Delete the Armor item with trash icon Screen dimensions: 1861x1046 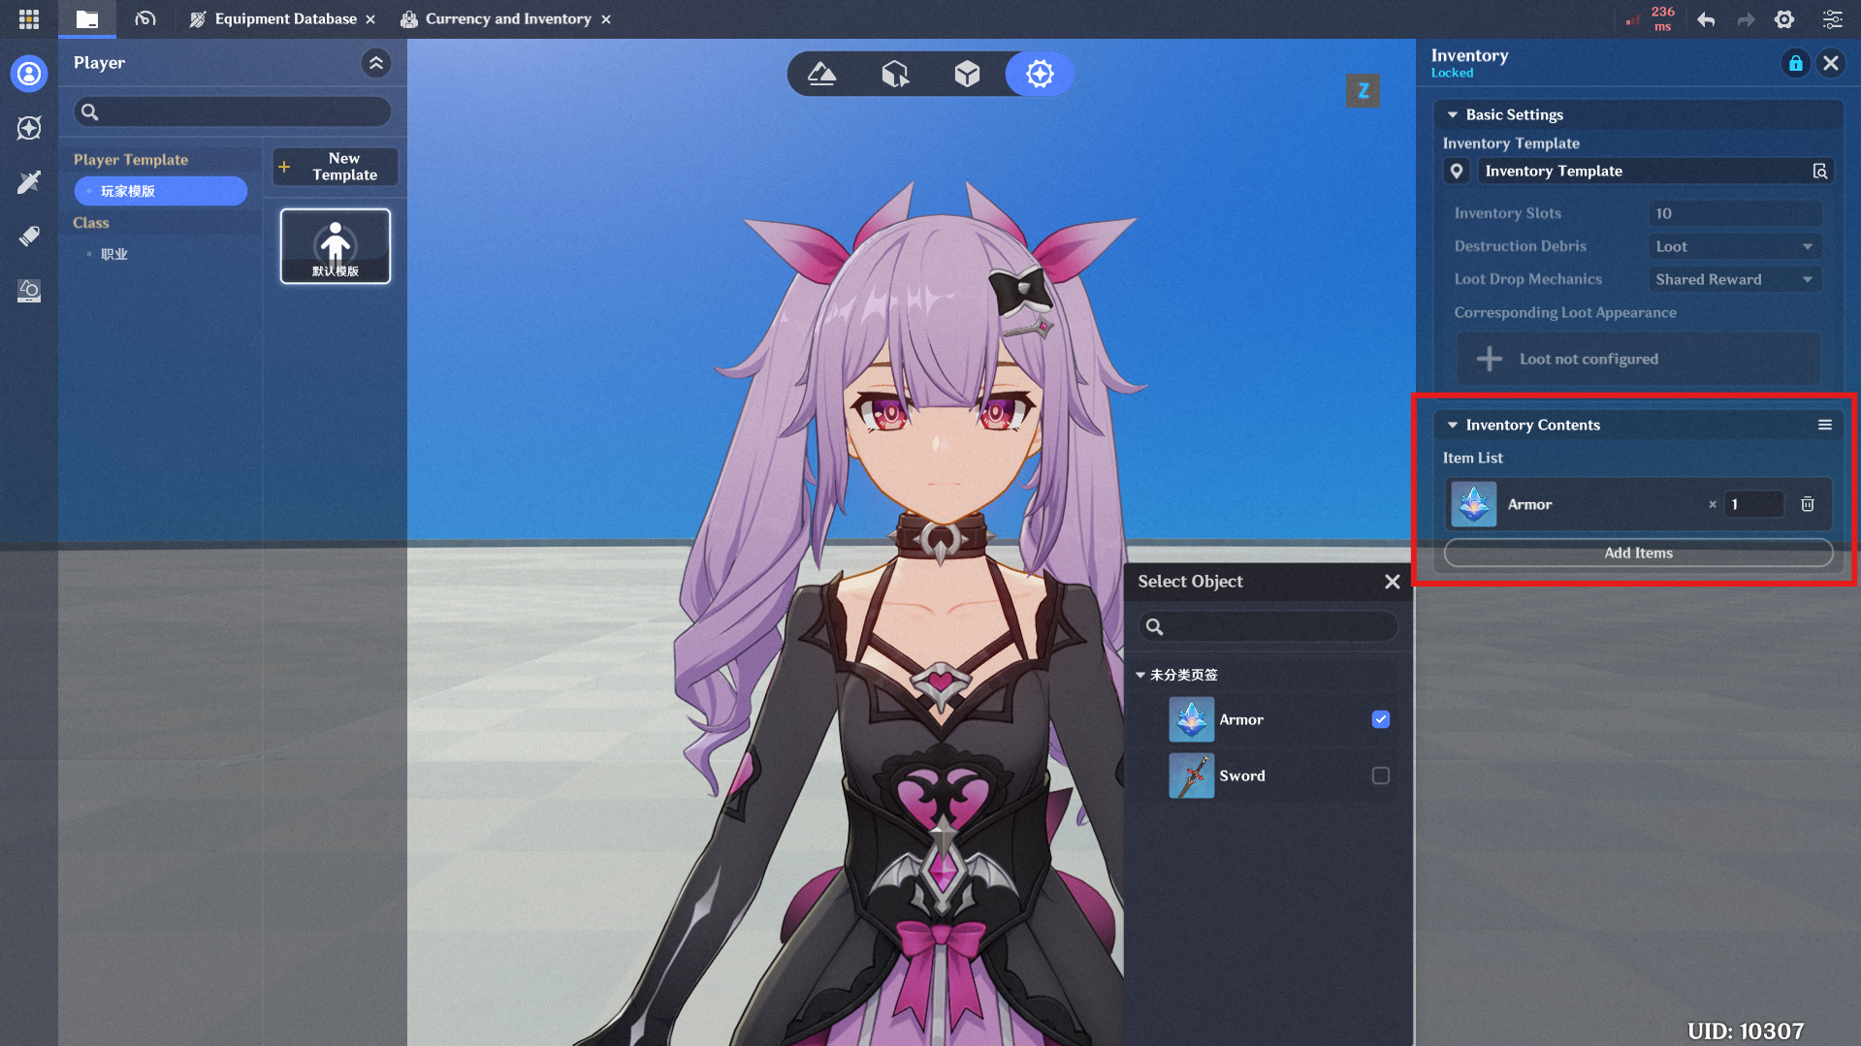click(1808, 504)
